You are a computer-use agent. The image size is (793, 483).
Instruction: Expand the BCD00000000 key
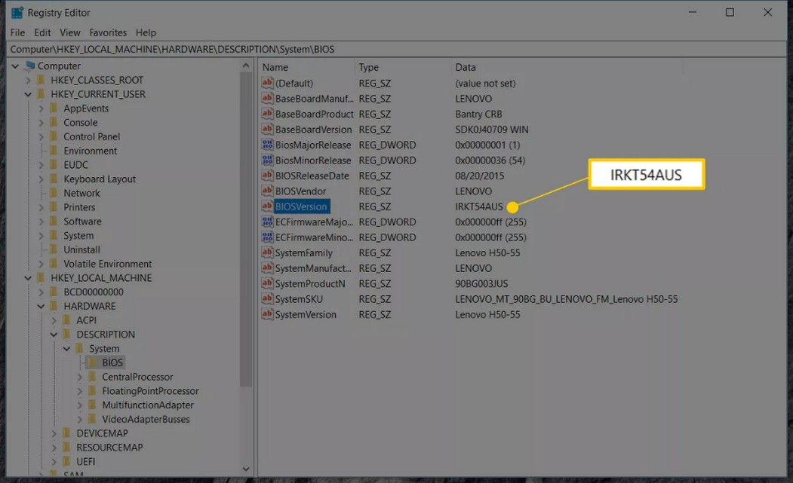point(41,292)
